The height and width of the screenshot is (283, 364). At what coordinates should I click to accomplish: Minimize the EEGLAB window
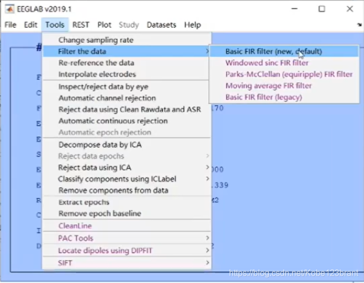pos(295,9)
